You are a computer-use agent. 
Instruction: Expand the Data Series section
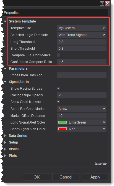5,136
